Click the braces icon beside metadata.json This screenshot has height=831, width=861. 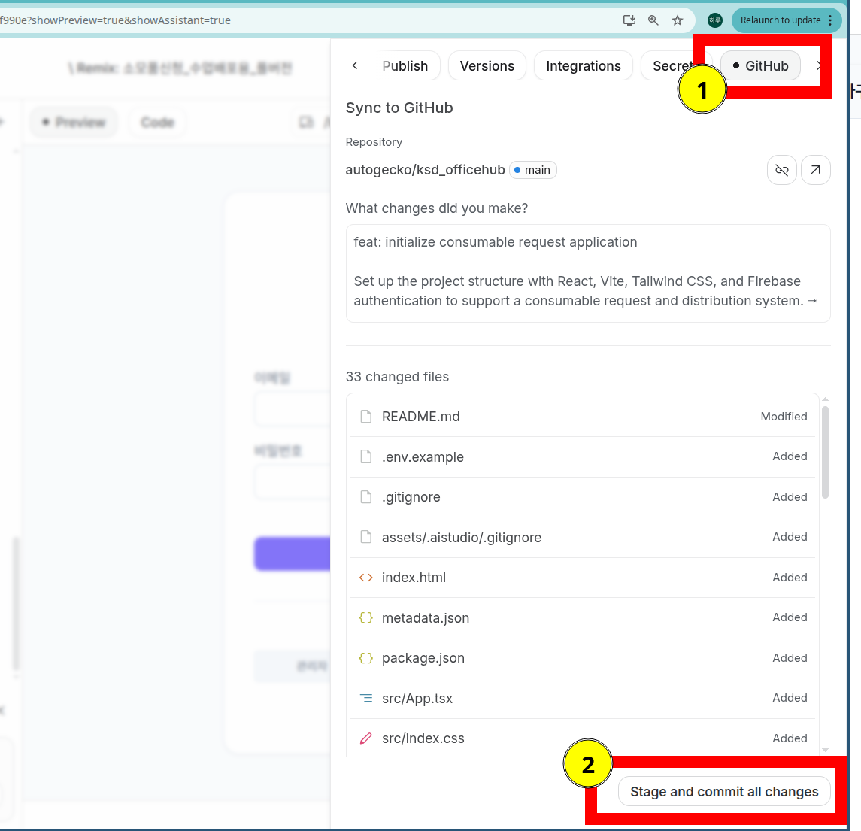click(x=365, y=617)
